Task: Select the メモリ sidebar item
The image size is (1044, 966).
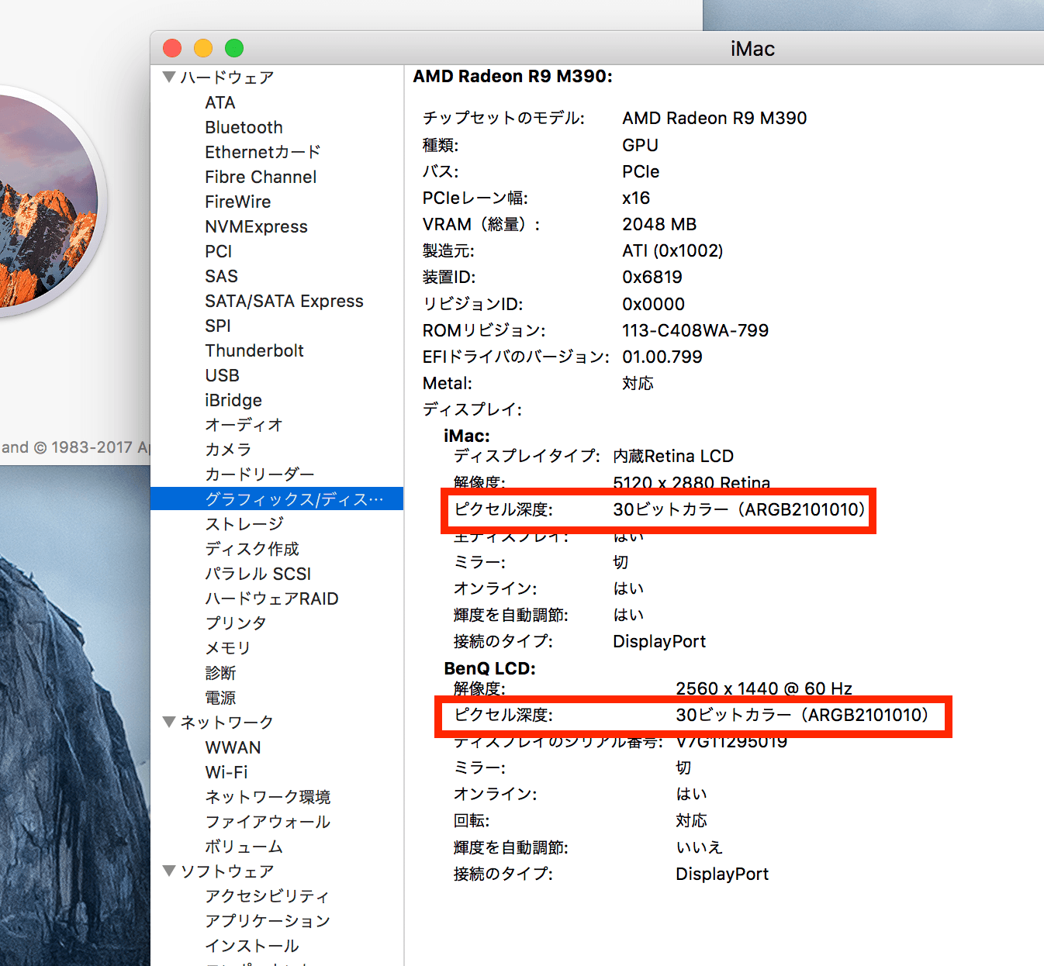Action: pyautogui.click(x=227, y=648)
